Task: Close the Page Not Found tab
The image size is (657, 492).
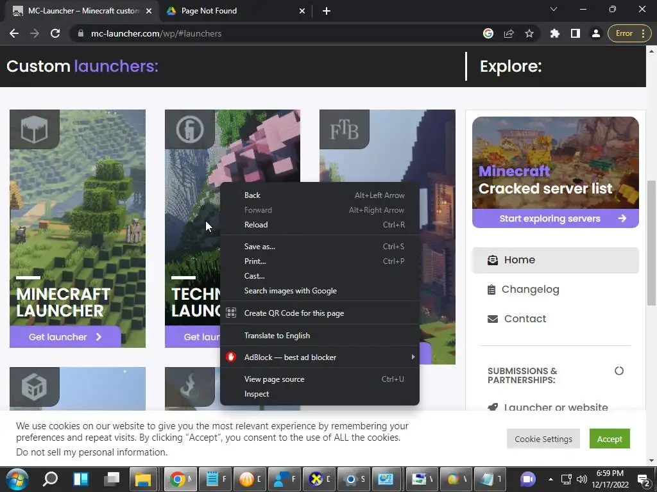Action: click(x=302, y=12)
